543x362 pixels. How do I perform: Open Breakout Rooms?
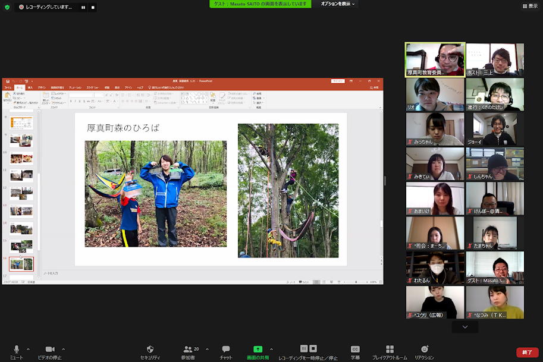[390, 349]
